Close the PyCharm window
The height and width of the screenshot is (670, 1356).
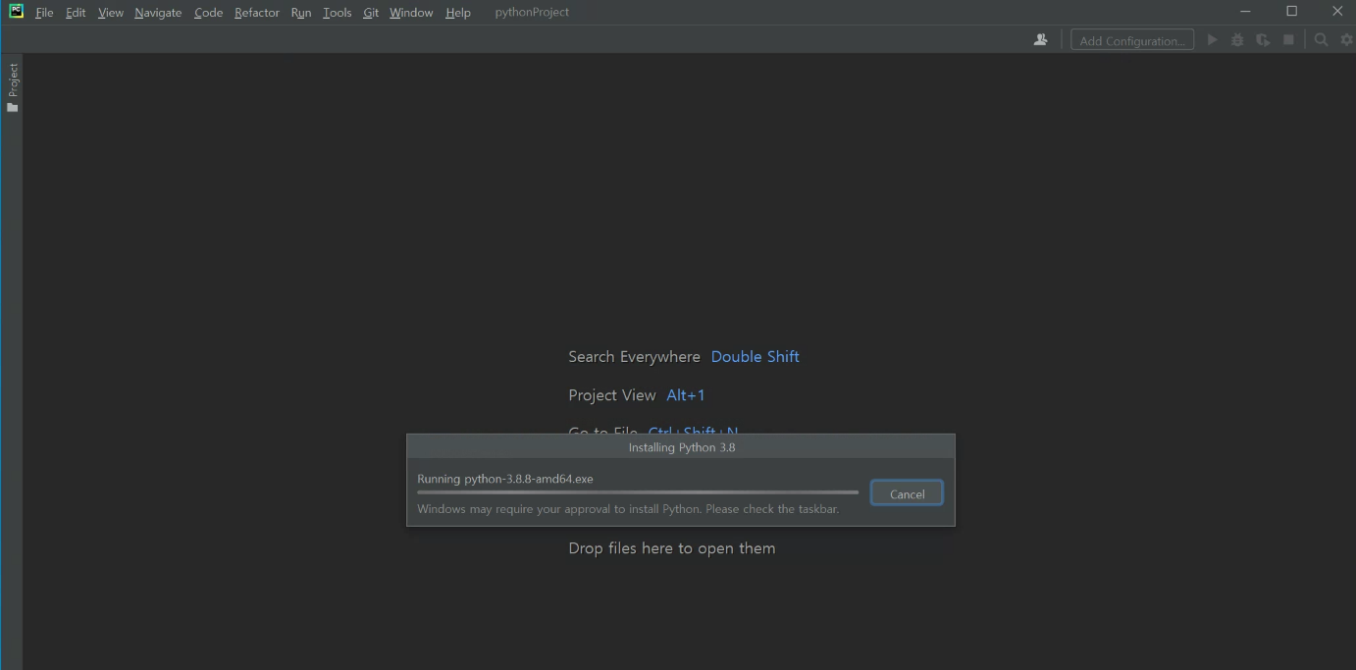pyautogui.click(x=1336, y=12)
